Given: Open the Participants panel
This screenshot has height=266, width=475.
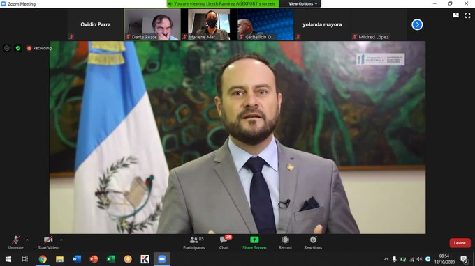Looking at the screenshot, I should (194, 243).
